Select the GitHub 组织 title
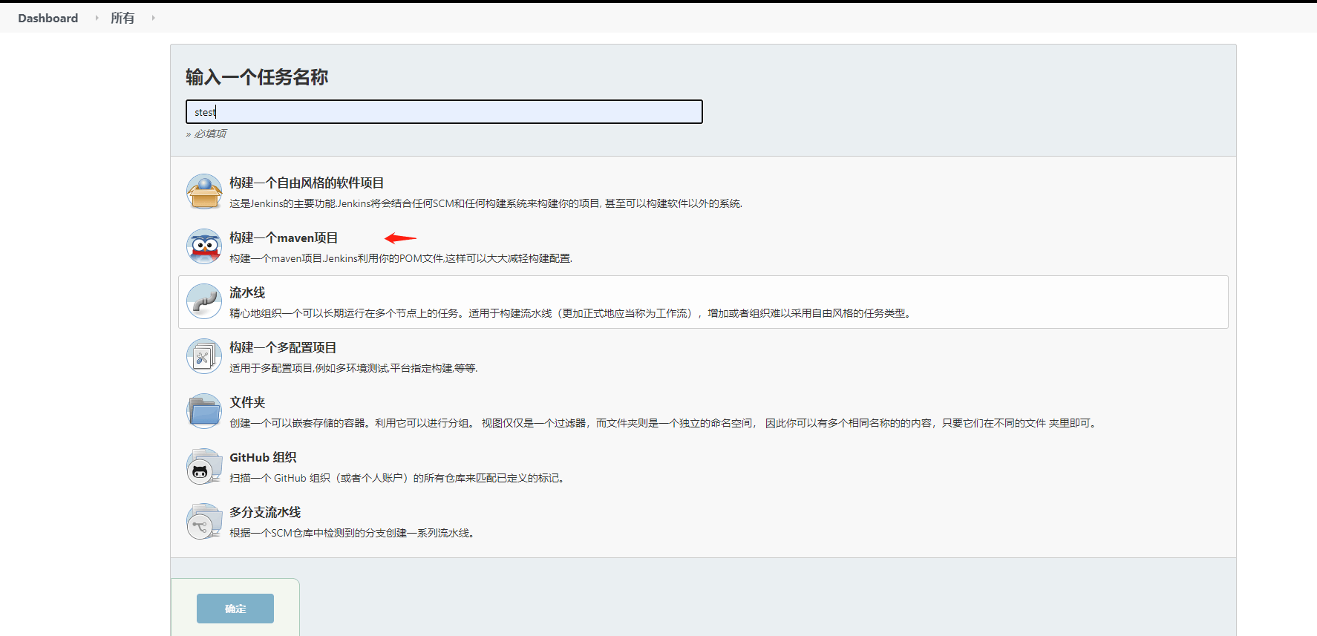The image size is (1317, 636). click(x=263, y=457)
